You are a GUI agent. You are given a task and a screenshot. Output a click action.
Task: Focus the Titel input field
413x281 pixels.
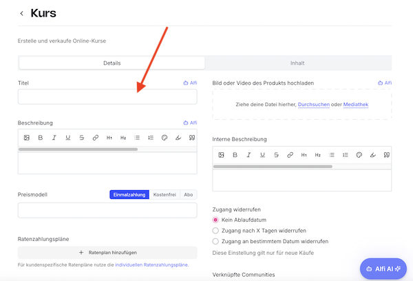point(107,96)
